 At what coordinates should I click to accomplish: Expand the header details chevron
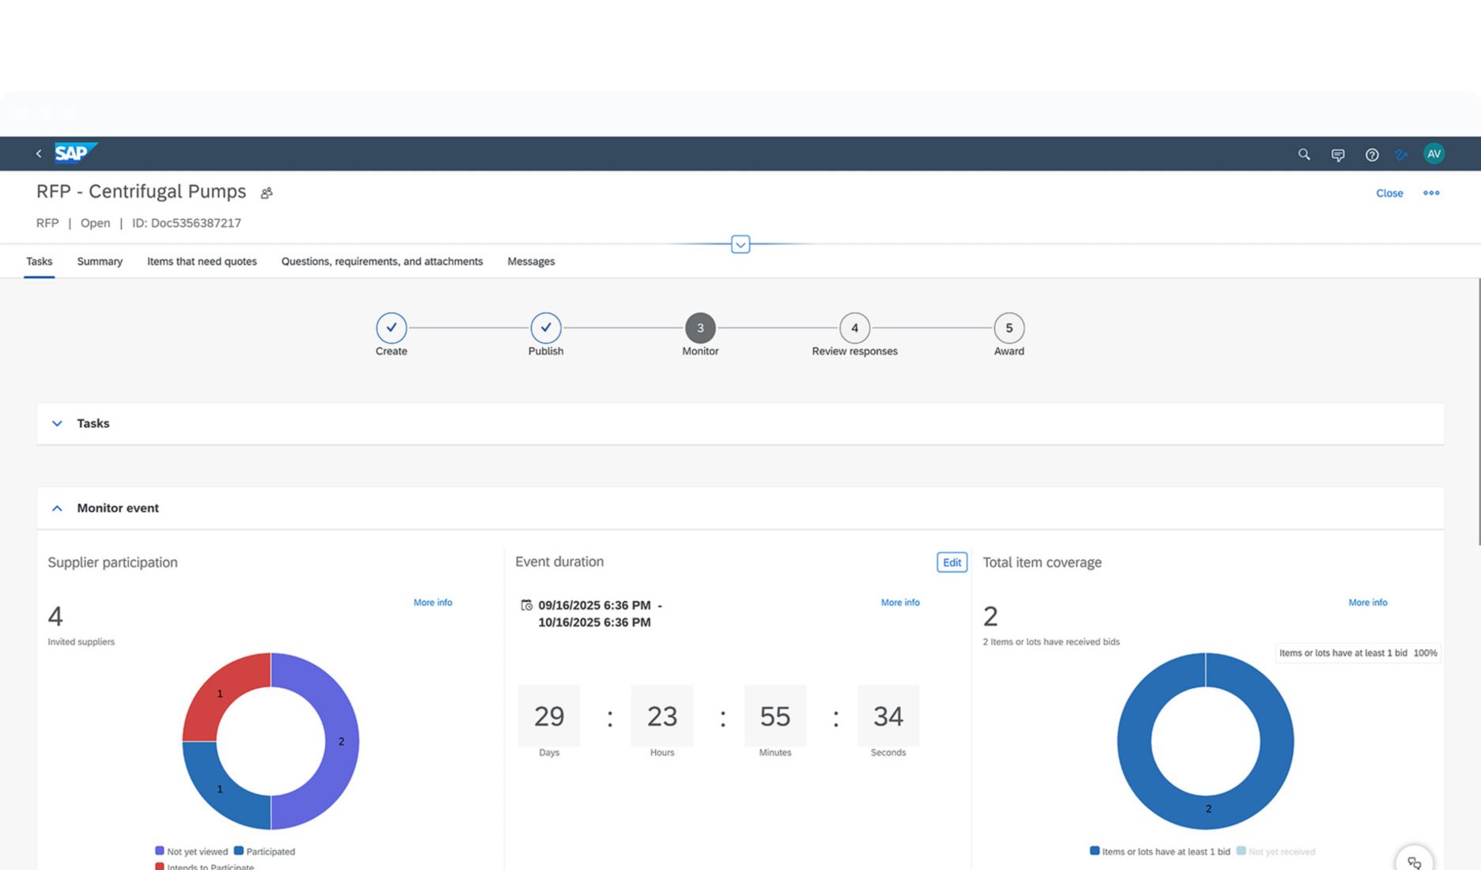click(x=740, y=244)
